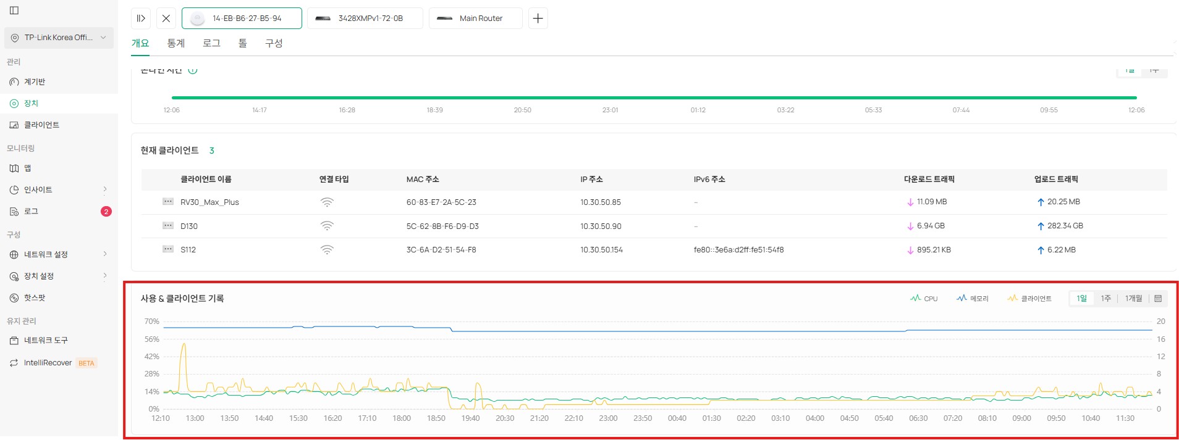This screenshot has width=1179, height=440.
Task: Click the info icon above the timeline
Action: (193, 70)
